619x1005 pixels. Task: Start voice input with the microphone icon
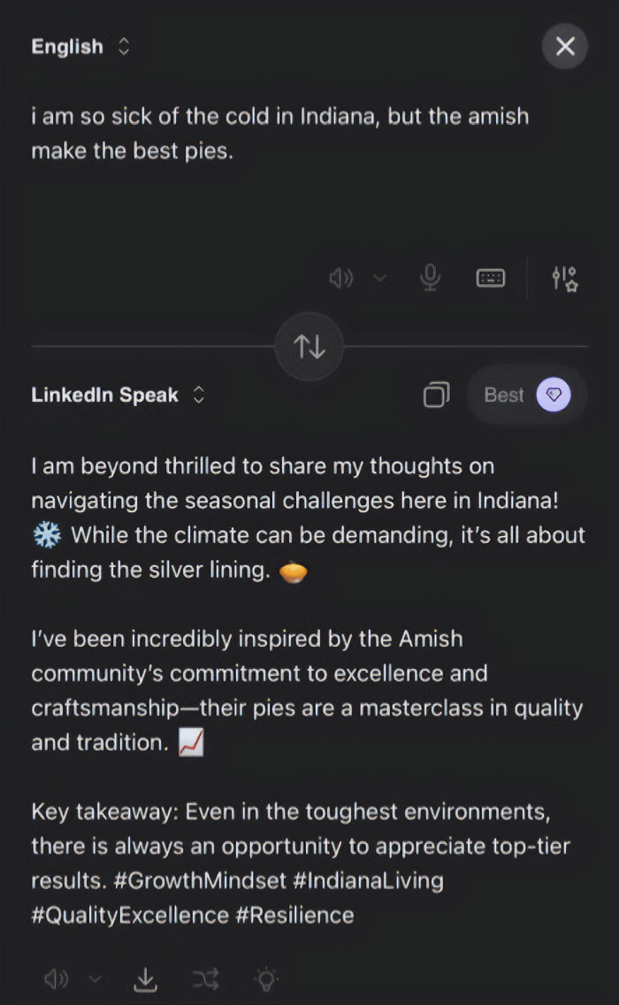430,277
